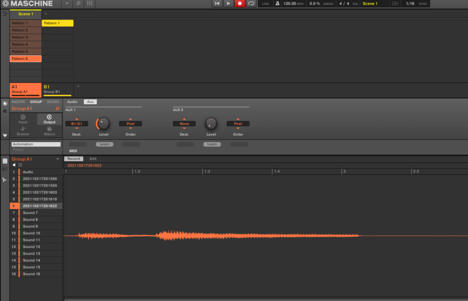Click the Group A1 quick-browse magnifier
Viewport: 468px width, 301px height.
pos(57,109)
